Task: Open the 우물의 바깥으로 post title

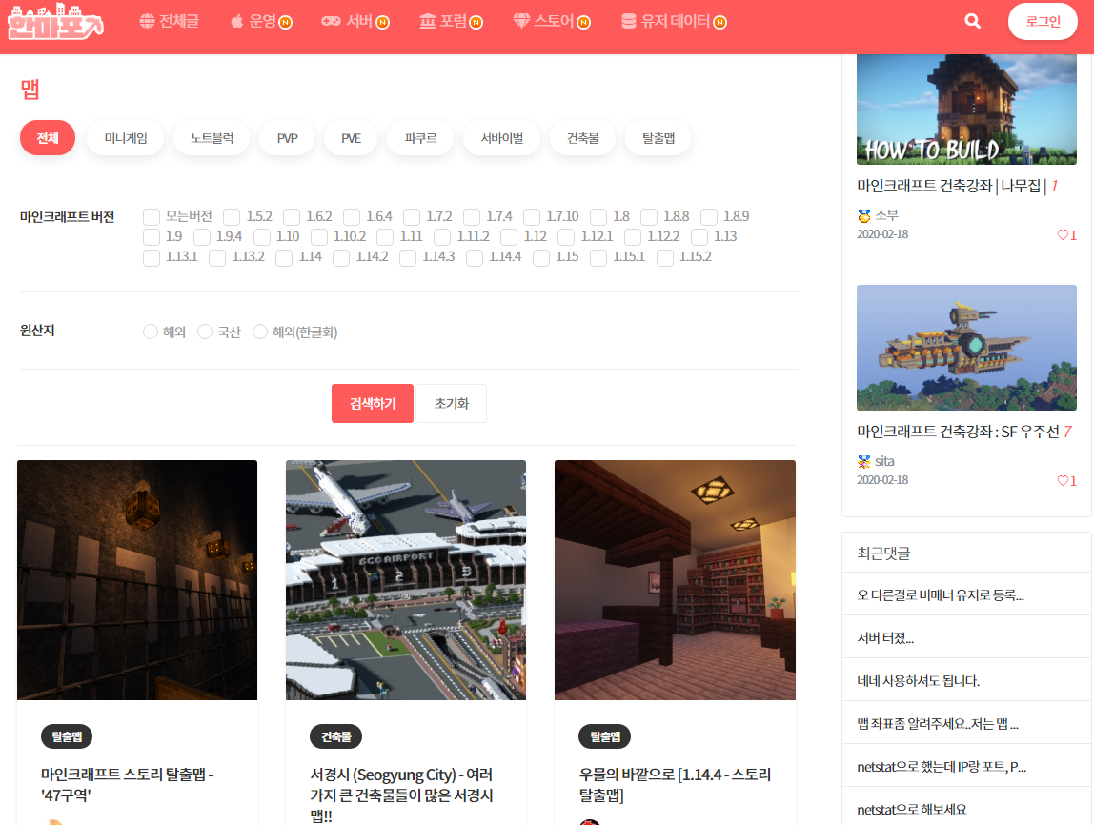Action: [675, 785]
